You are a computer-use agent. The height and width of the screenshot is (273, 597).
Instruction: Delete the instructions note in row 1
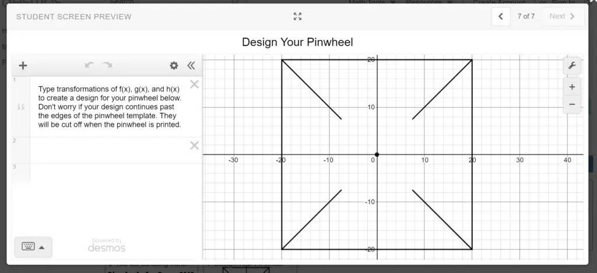[194, 84]
